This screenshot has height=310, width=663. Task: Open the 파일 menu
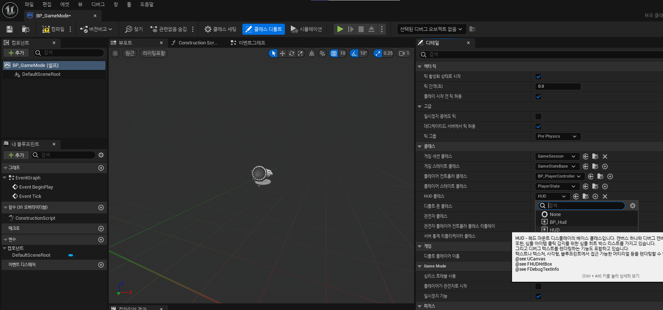29,4
